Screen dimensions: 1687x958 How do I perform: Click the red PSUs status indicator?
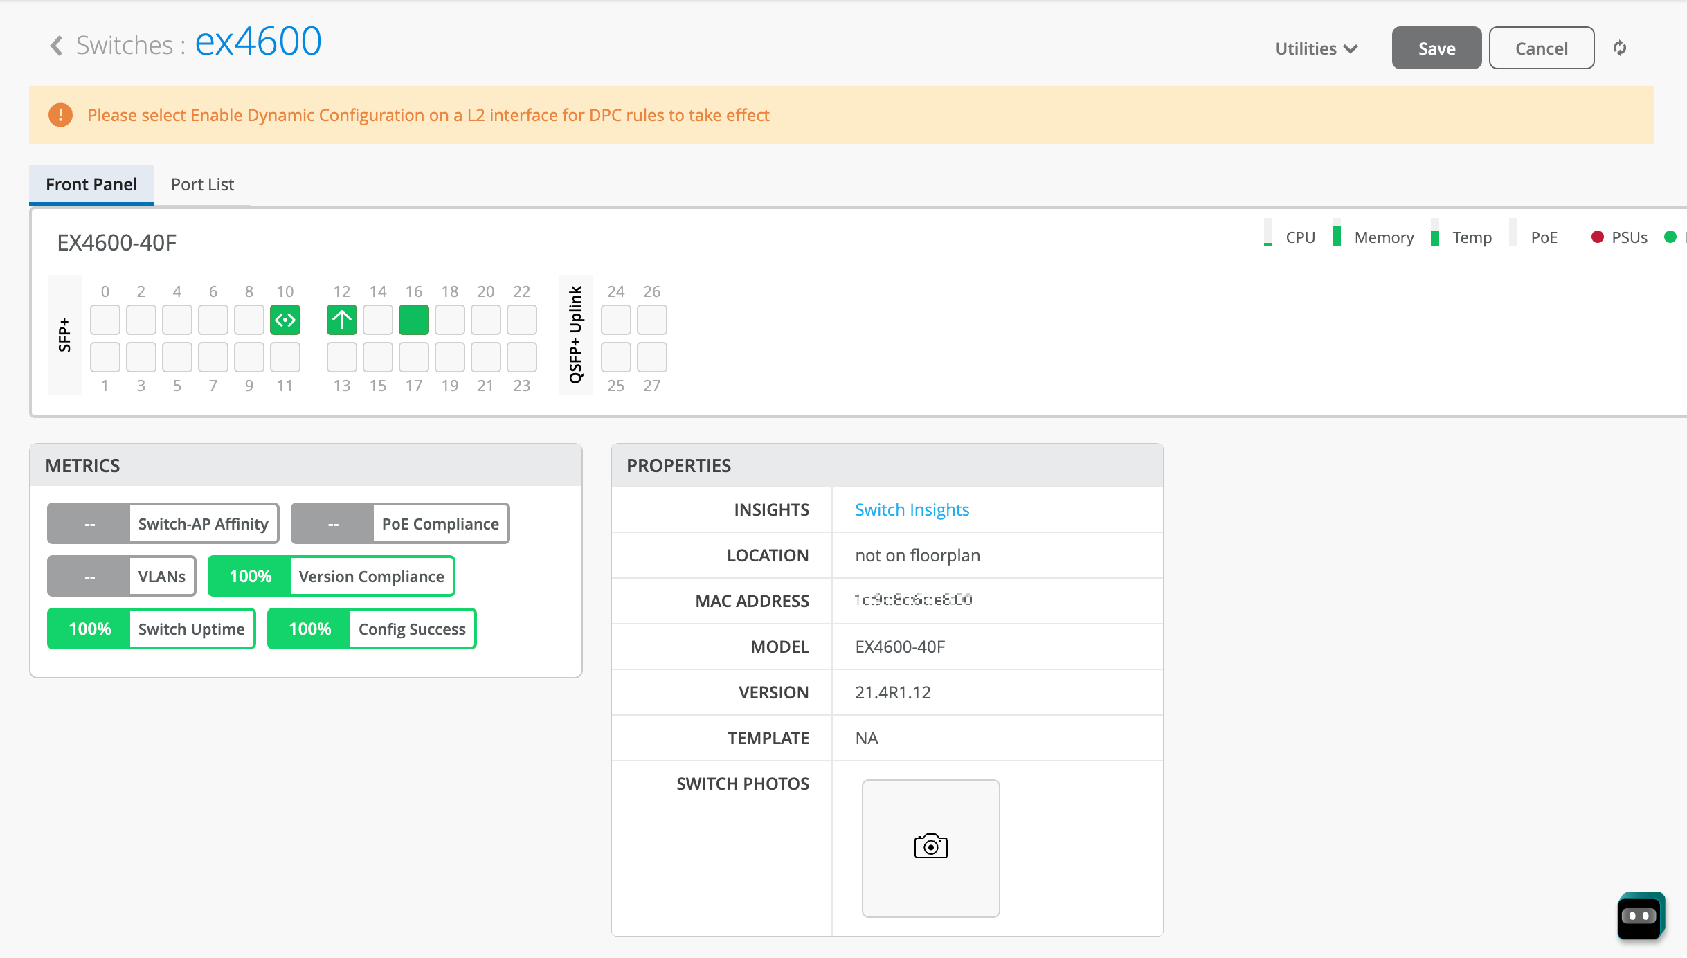pos(1597,237)
